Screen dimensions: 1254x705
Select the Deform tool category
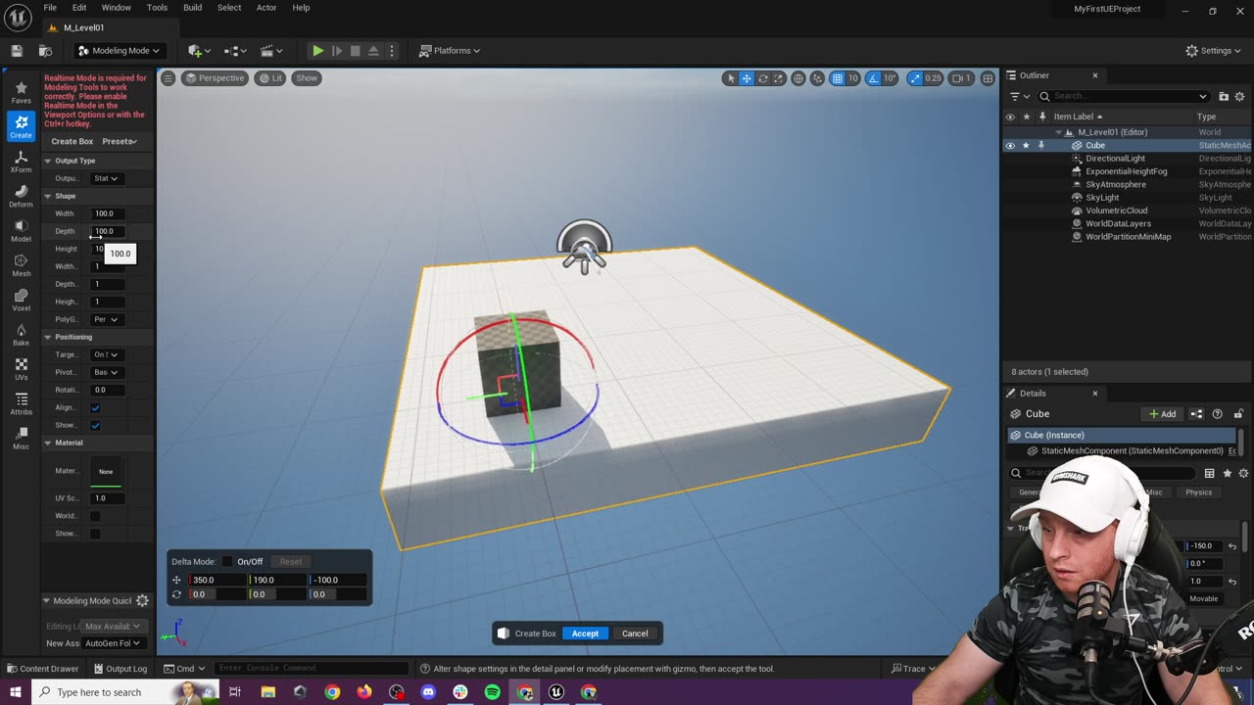click(x=21, y=196)
